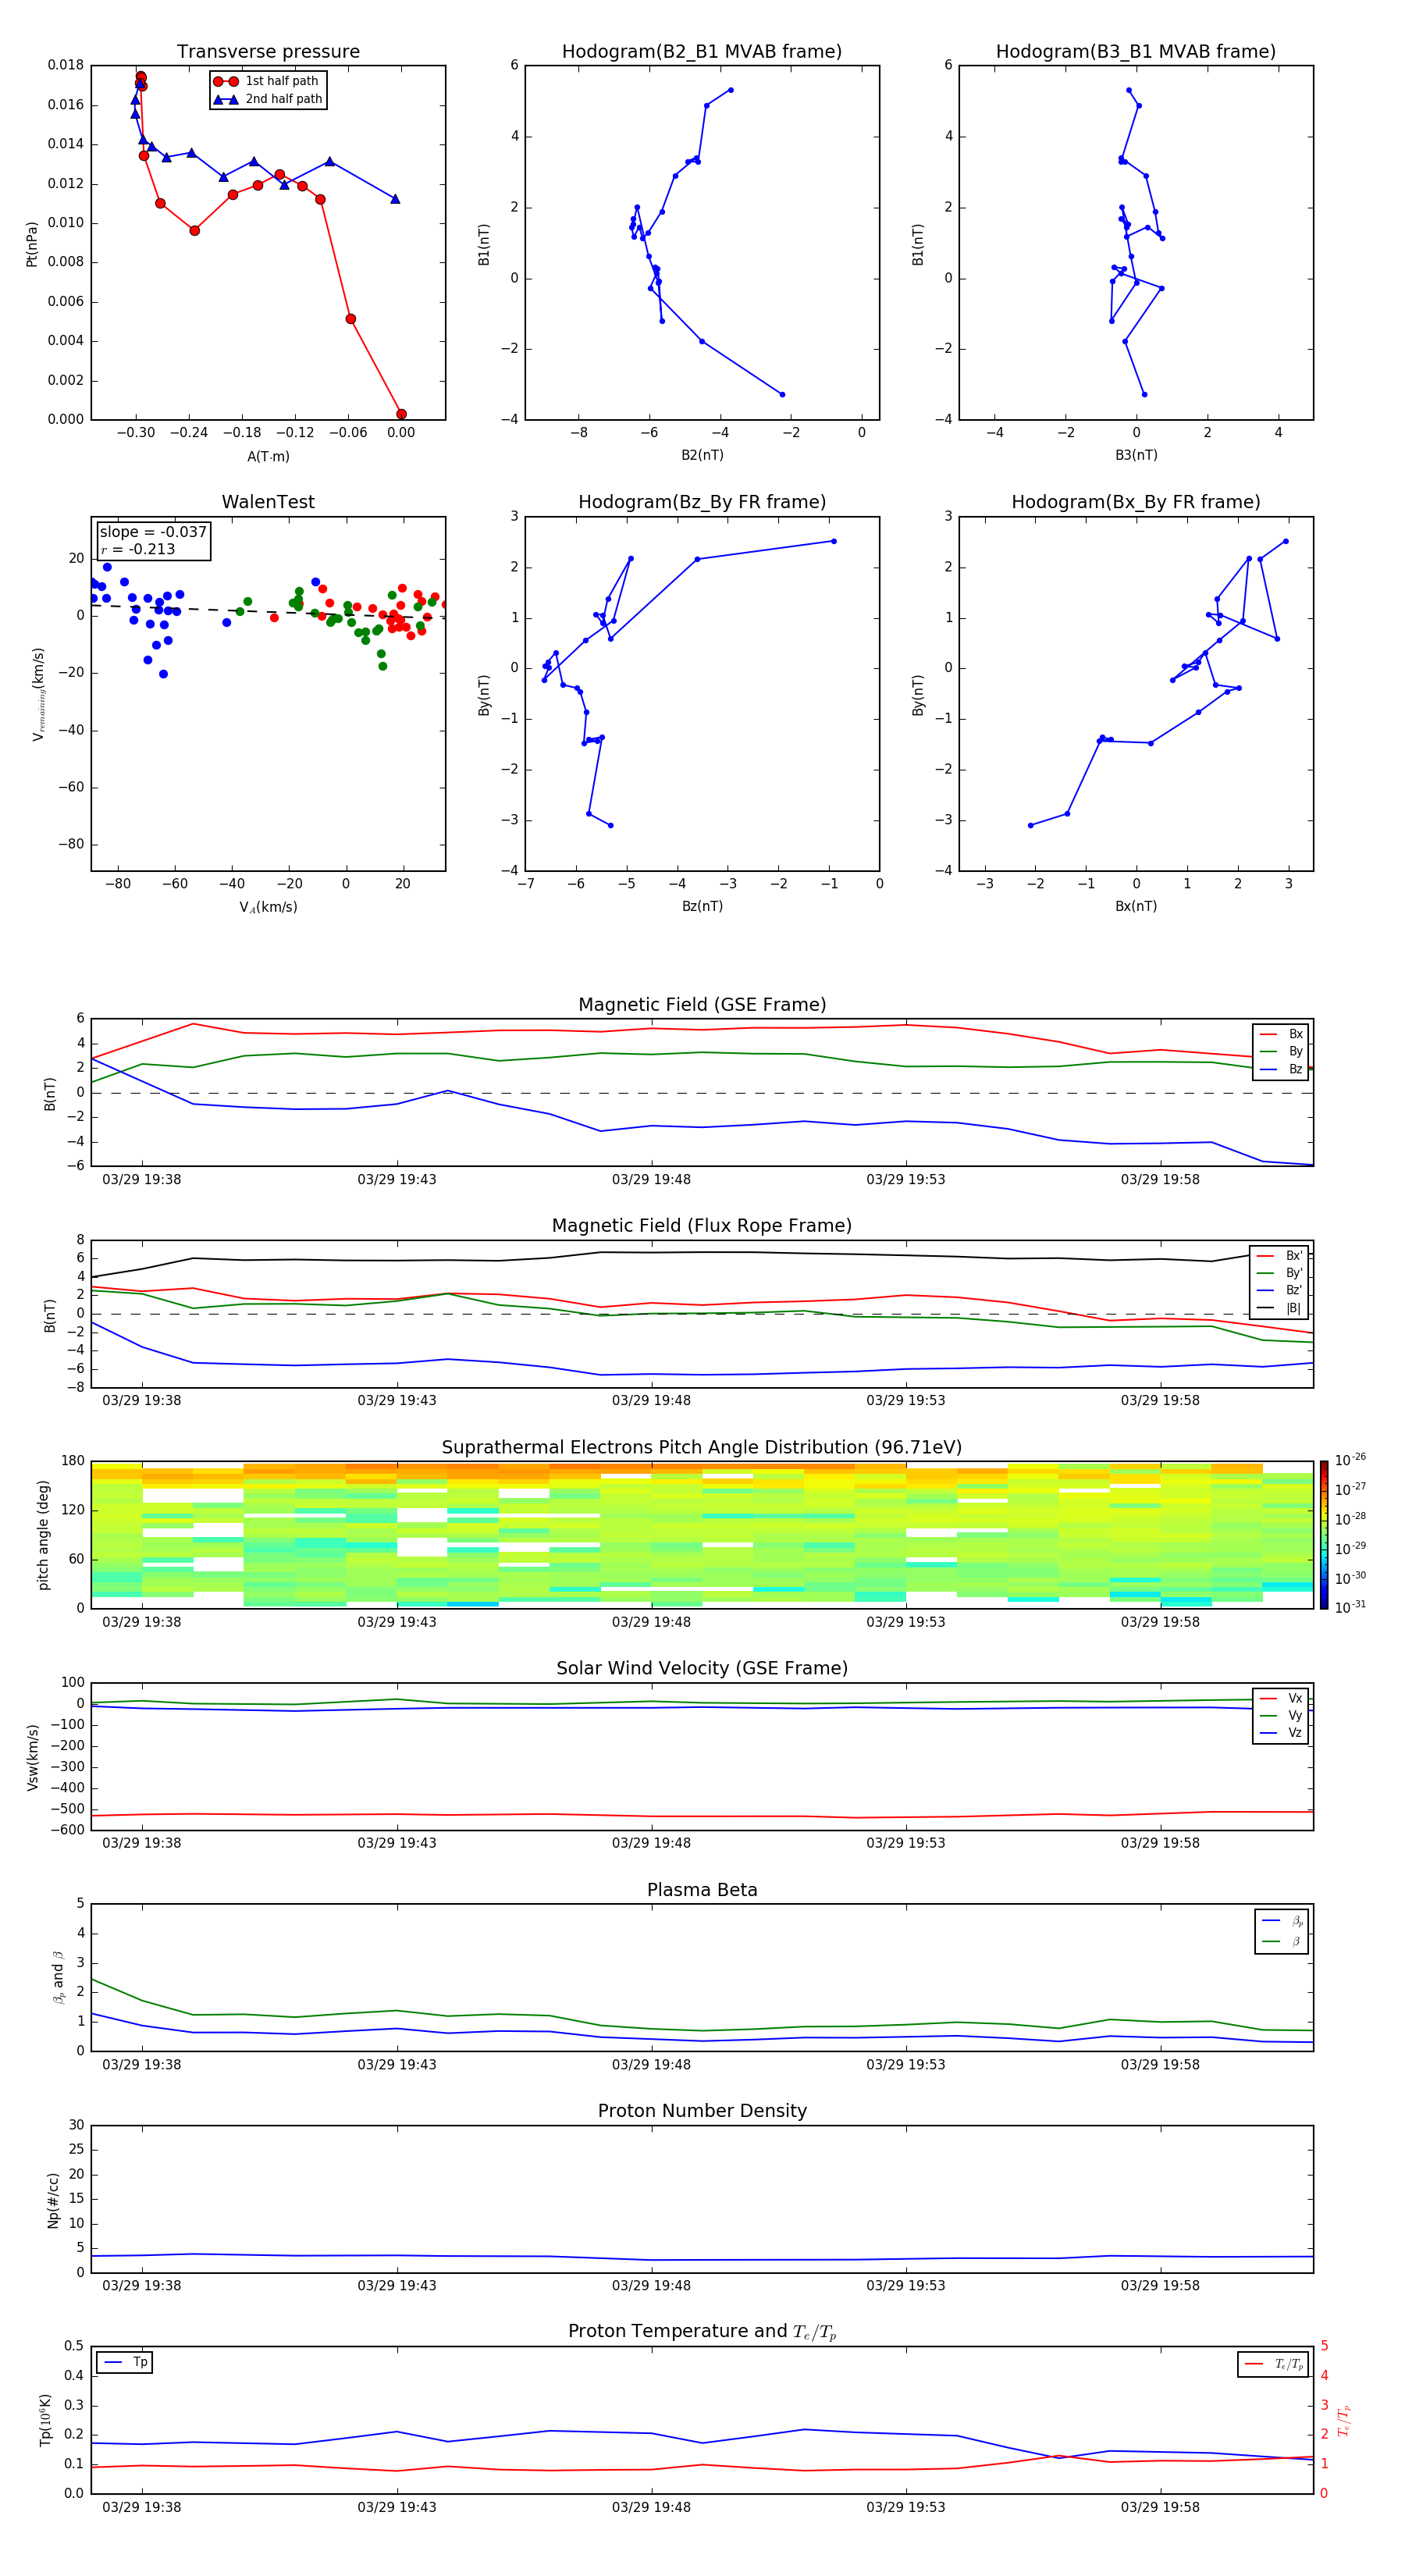Click the 'Hodogram(Bz_By FR frame)' title
The width and height of the screenshot is (1405, 2576).
pos(702,502)
